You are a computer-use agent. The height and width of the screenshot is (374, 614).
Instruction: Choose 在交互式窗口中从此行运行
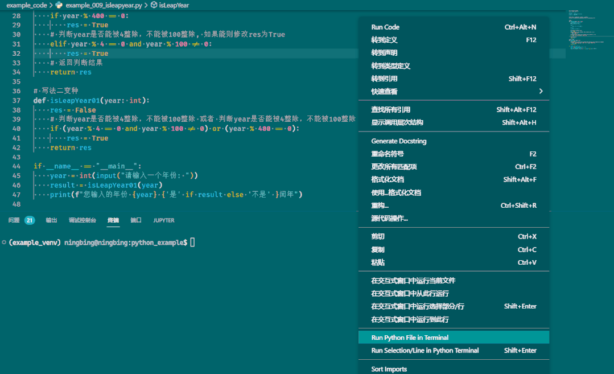click(454, 293)
